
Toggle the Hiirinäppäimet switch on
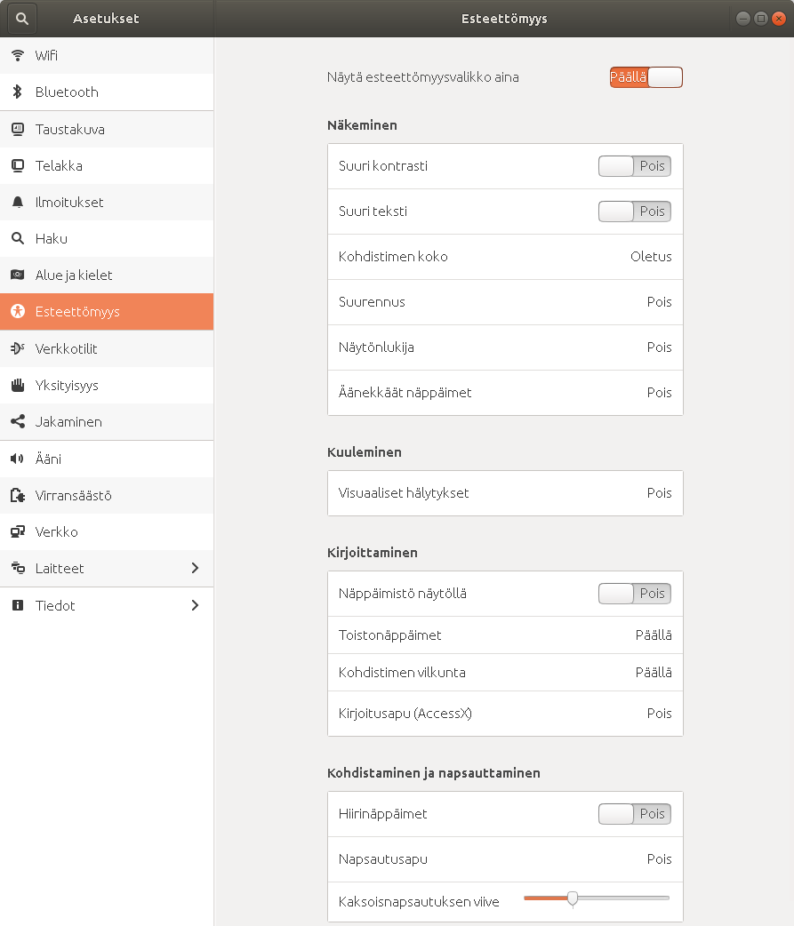[x=634, y=814]
